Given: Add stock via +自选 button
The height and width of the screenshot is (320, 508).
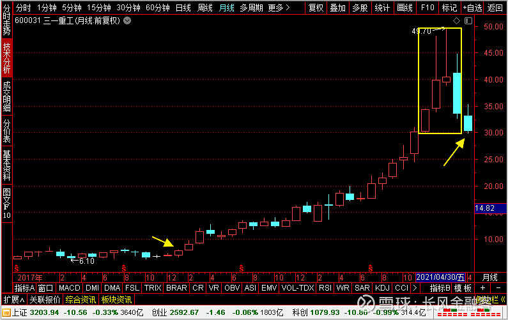Looking at the screenshot, I should [472, 8].
